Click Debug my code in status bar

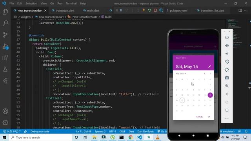click(40, 132)
